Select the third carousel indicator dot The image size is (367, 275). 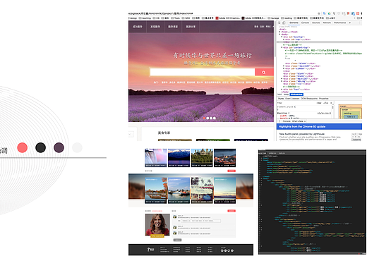(x=211, y=118)
